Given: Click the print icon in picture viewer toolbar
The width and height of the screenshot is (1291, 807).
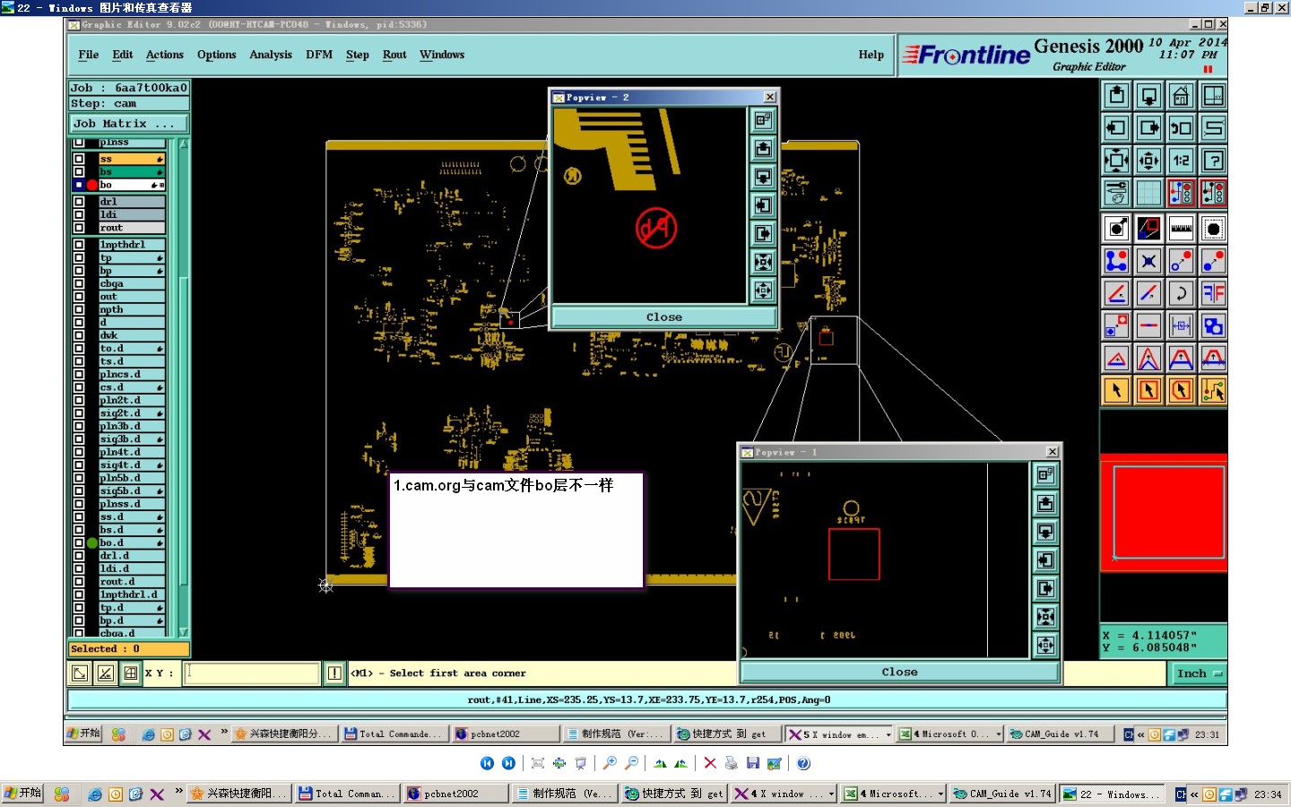Looking at the screenshot, I should [732, 763].
